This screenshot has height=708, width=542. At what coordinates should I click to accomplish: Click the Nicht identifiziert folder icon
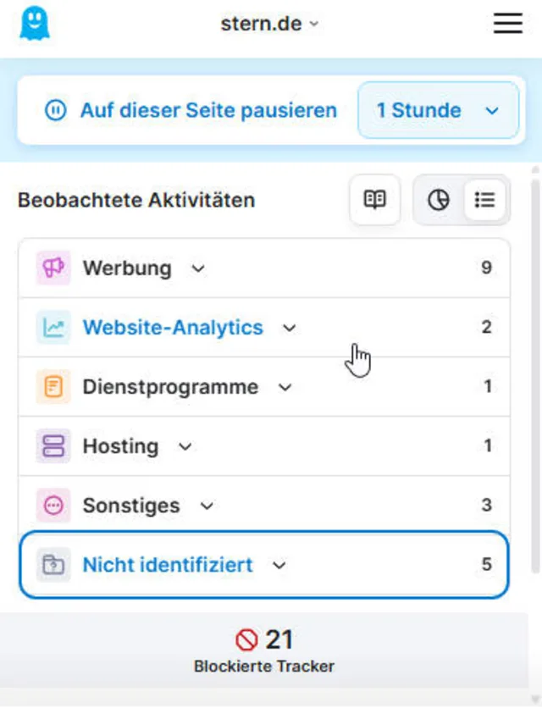coord(53,565)
